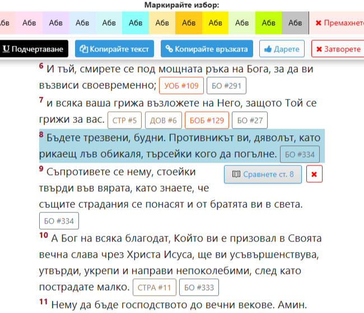Open the БО #333 reference tag

click(x=199, y=287)
